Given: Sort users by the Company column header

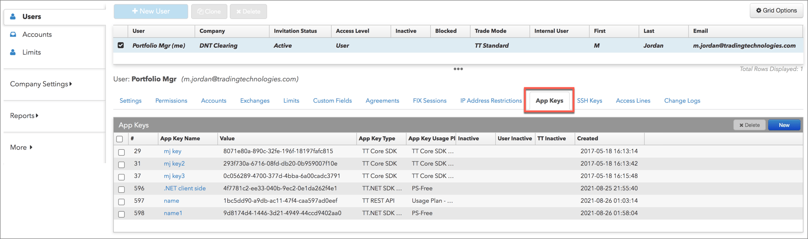Looking at the screenshot, I should (232, 31).
